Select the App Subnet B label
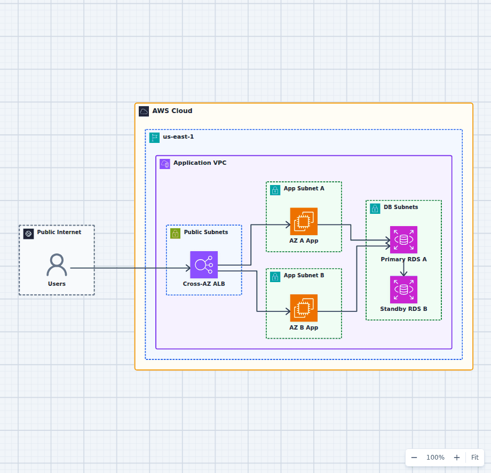 coord(304,275)
